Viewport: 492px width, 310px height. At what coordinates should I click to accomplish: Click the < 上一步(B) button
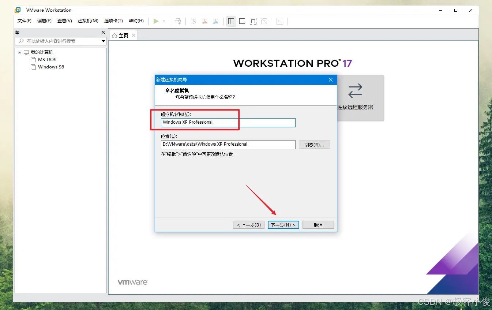249,225
